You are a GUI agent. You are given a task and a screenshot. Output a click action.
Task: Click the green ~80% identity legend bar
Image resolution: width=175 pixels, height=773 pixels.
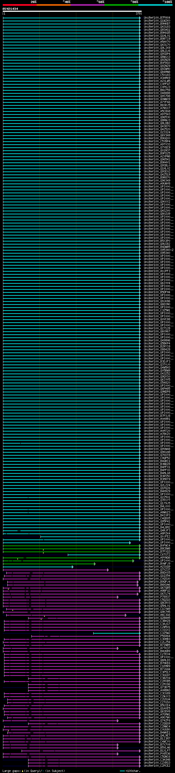tap(121, 5)
